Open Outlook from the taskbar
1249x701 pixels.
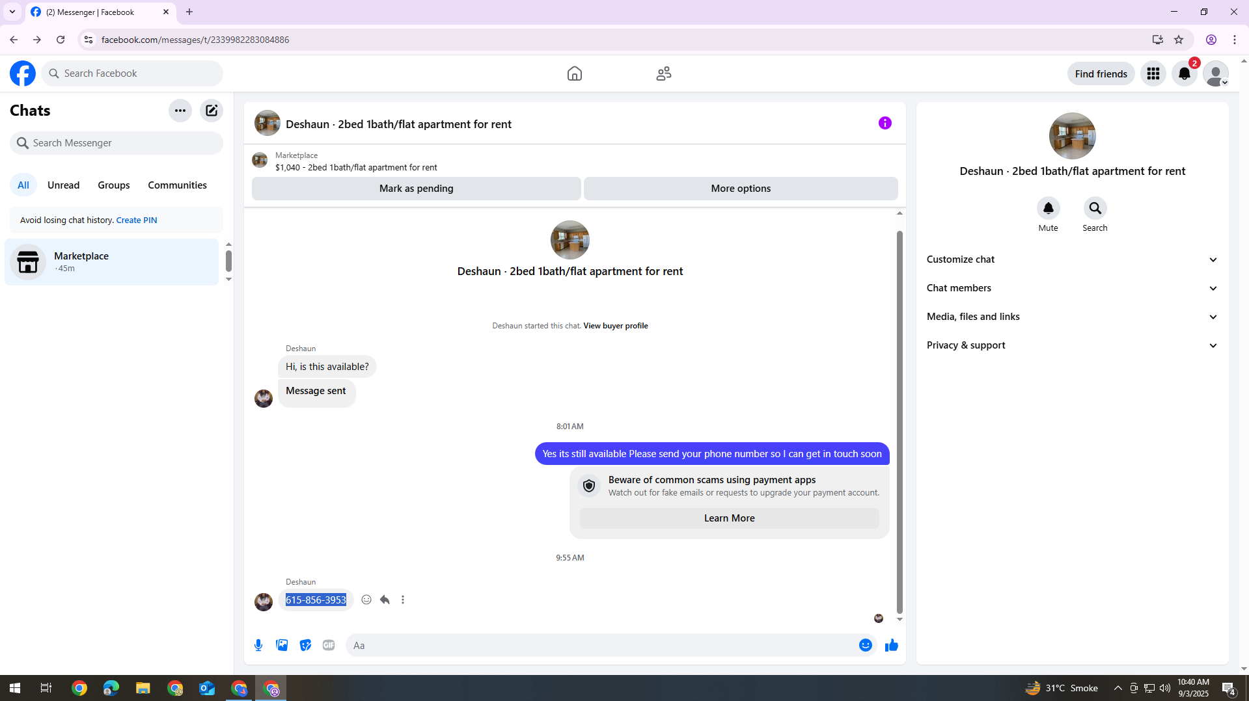click(x=207, y=688)
